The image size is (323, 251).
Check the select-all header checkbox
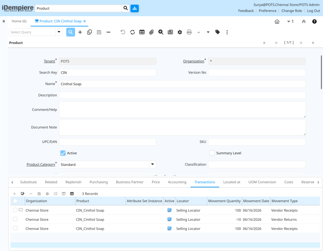[15, 201]
